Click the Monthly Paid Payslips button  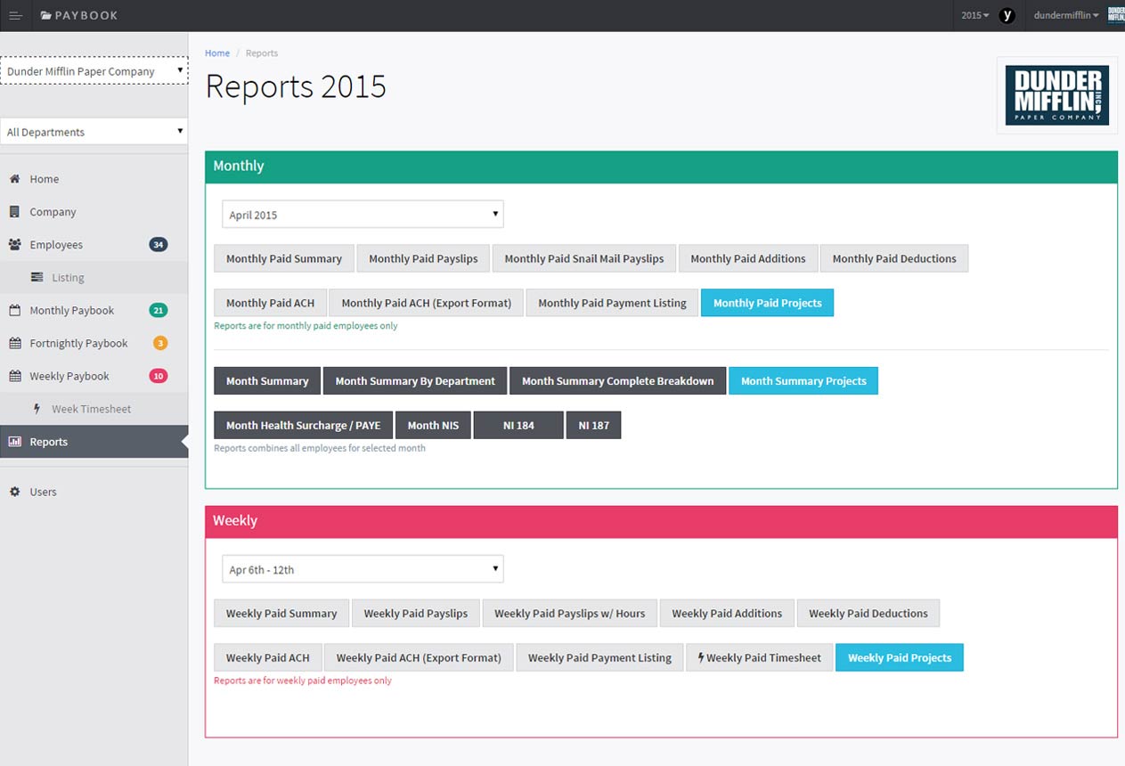point(423,258)
